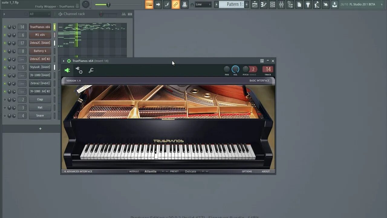
Task: Open the Browser view icon
Action: [290, 4]
